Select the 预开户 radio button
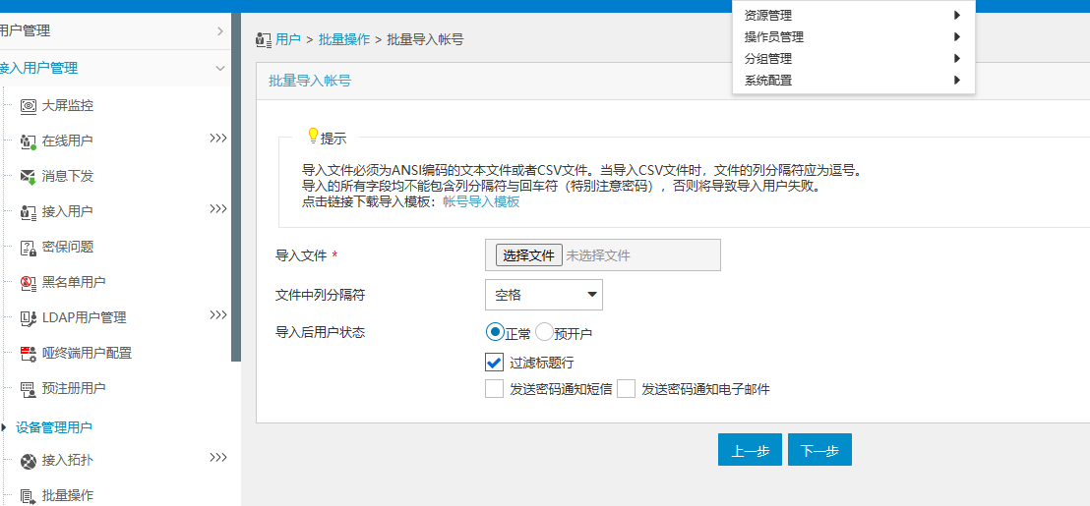 pos(544,332)
